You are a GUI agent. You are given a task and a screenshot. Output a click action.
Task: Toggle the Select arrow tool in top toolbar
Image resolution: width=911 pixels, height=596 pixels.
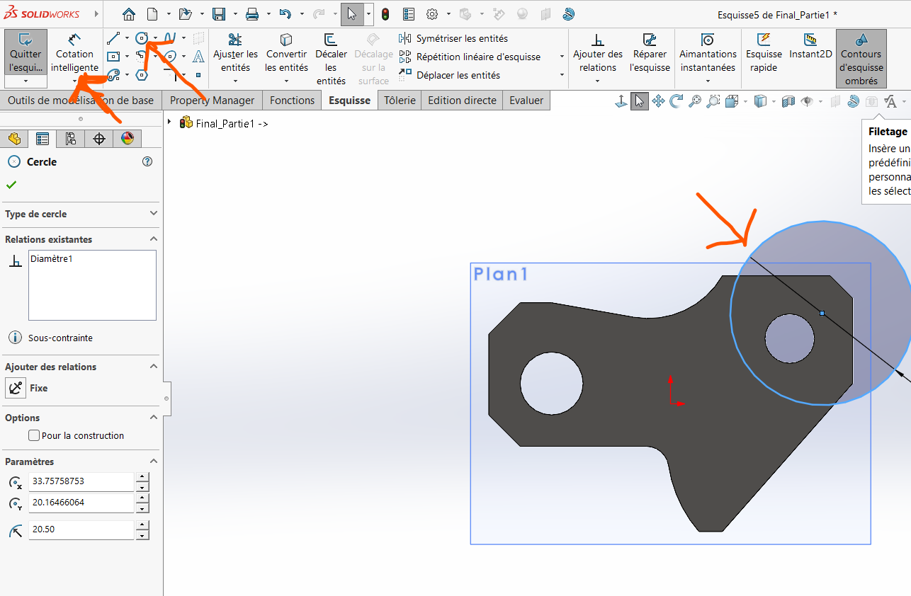tap(352, 14)
